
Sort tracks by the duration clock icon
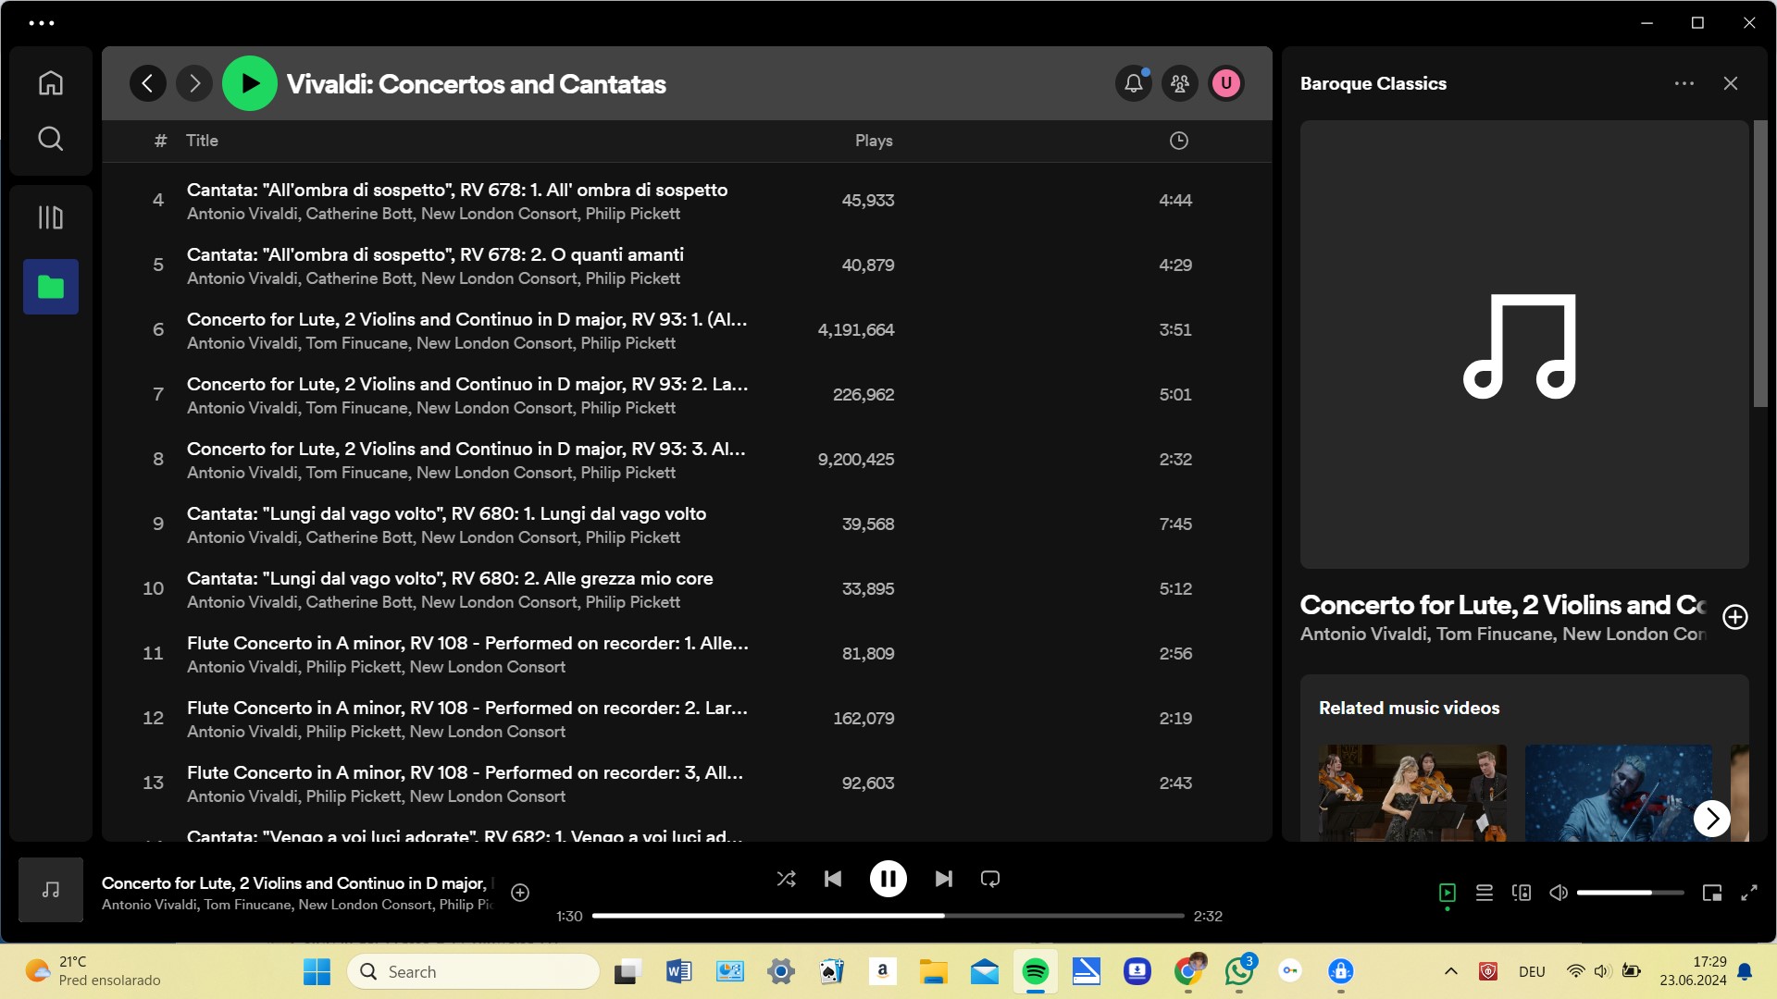1179,141
